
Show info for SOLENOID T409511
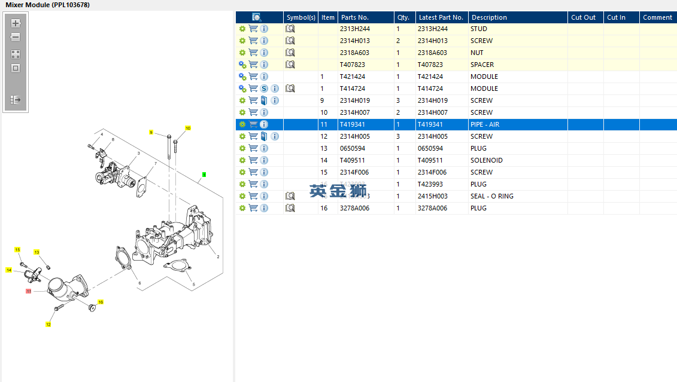[x=264, y=160]
